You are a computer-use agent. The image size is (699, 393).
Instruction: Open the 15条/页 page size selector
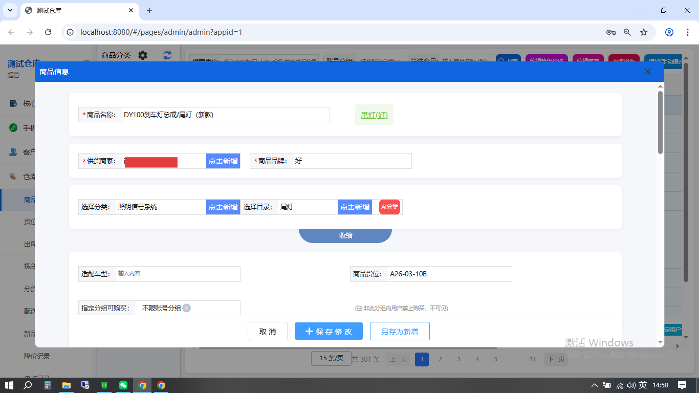pos(331,358)
